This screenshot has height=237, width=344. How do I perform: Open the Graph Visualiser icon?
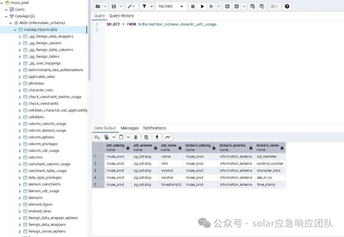[x=168, y=137]
